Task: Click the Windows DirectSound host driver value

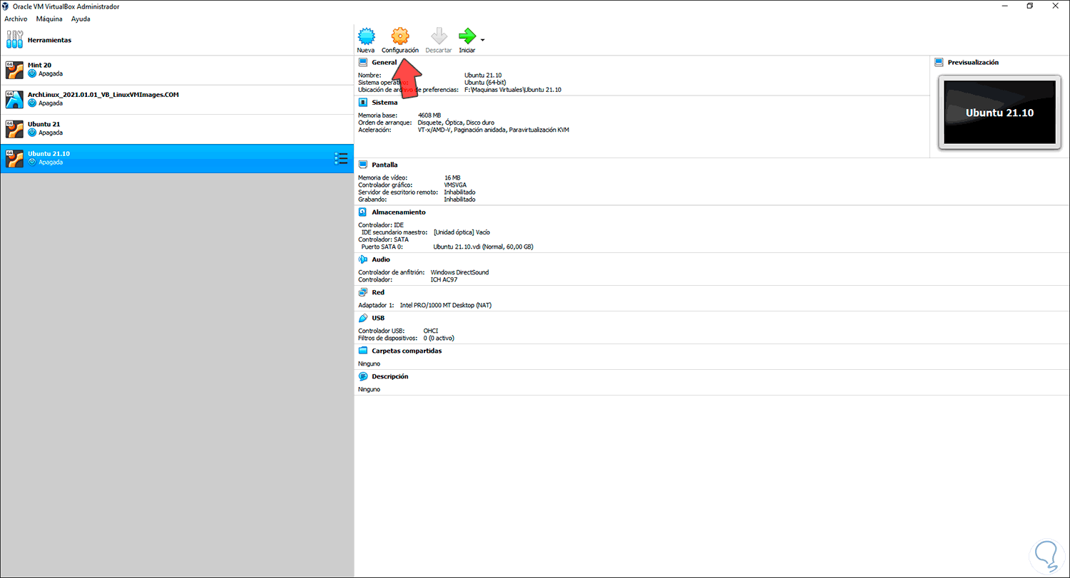Action: (460, 272)
